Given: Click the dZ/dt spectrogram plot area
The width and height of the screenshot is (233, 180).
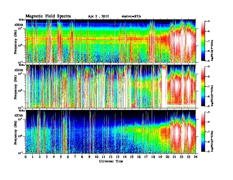Looking at the screenshot, I should click(x=111, y=132).
